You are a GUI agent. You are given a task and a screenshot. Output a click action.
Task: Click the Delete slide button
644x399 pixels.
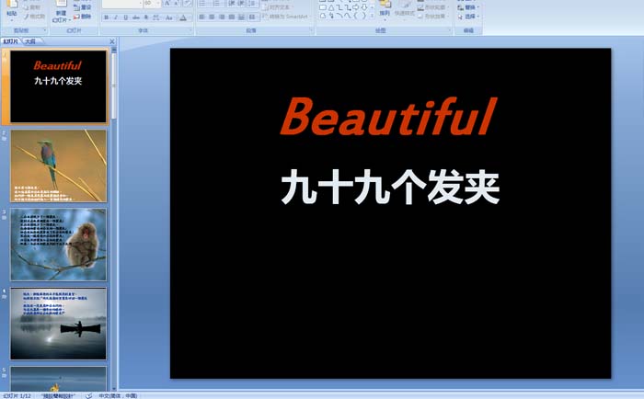point(83,17)
